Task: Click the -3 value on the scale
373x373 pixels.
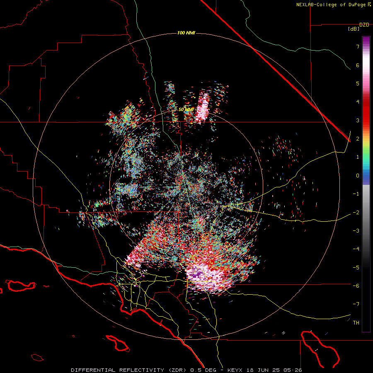Action: 356,230
